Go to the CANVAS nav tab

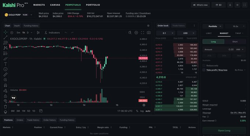[55, 5]
